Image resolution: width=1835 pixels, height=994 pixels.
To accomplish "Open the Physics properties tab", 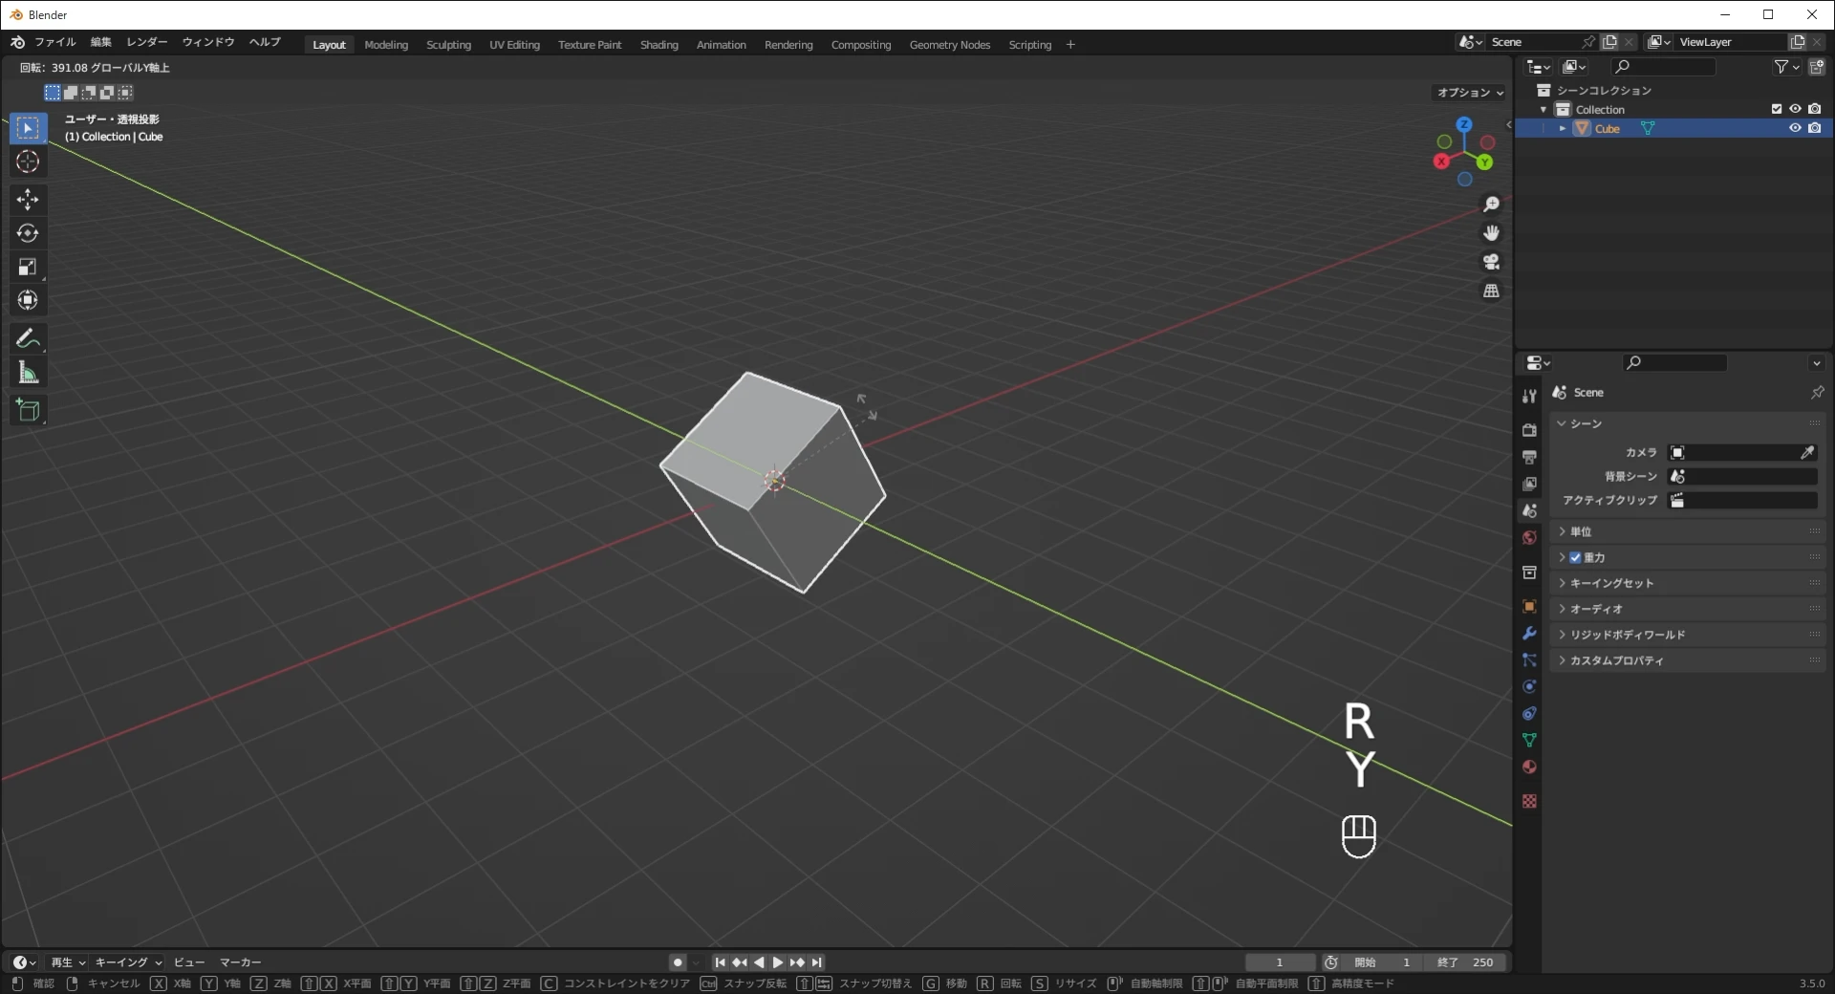I will [1529, 686].
